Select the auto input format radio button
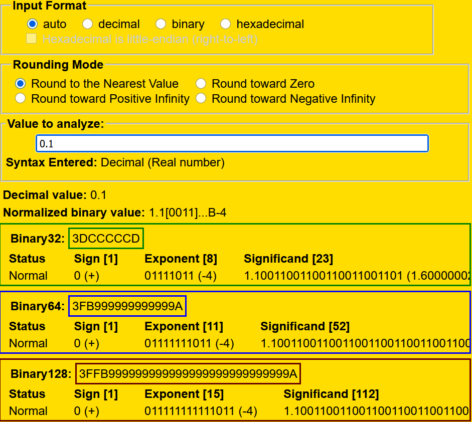The image size is (472, 422). pos(32,24)
